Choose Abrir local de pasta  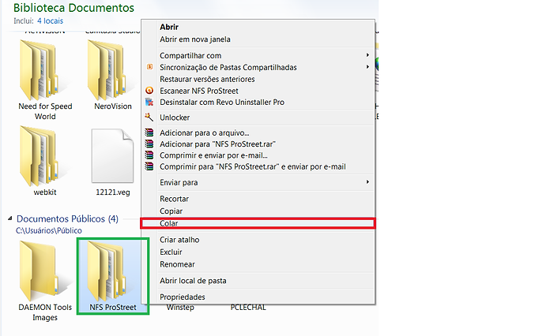pos(193,281)
